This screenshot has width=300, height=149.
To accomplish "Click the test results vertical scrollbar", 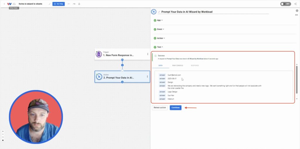I will 297,79.
